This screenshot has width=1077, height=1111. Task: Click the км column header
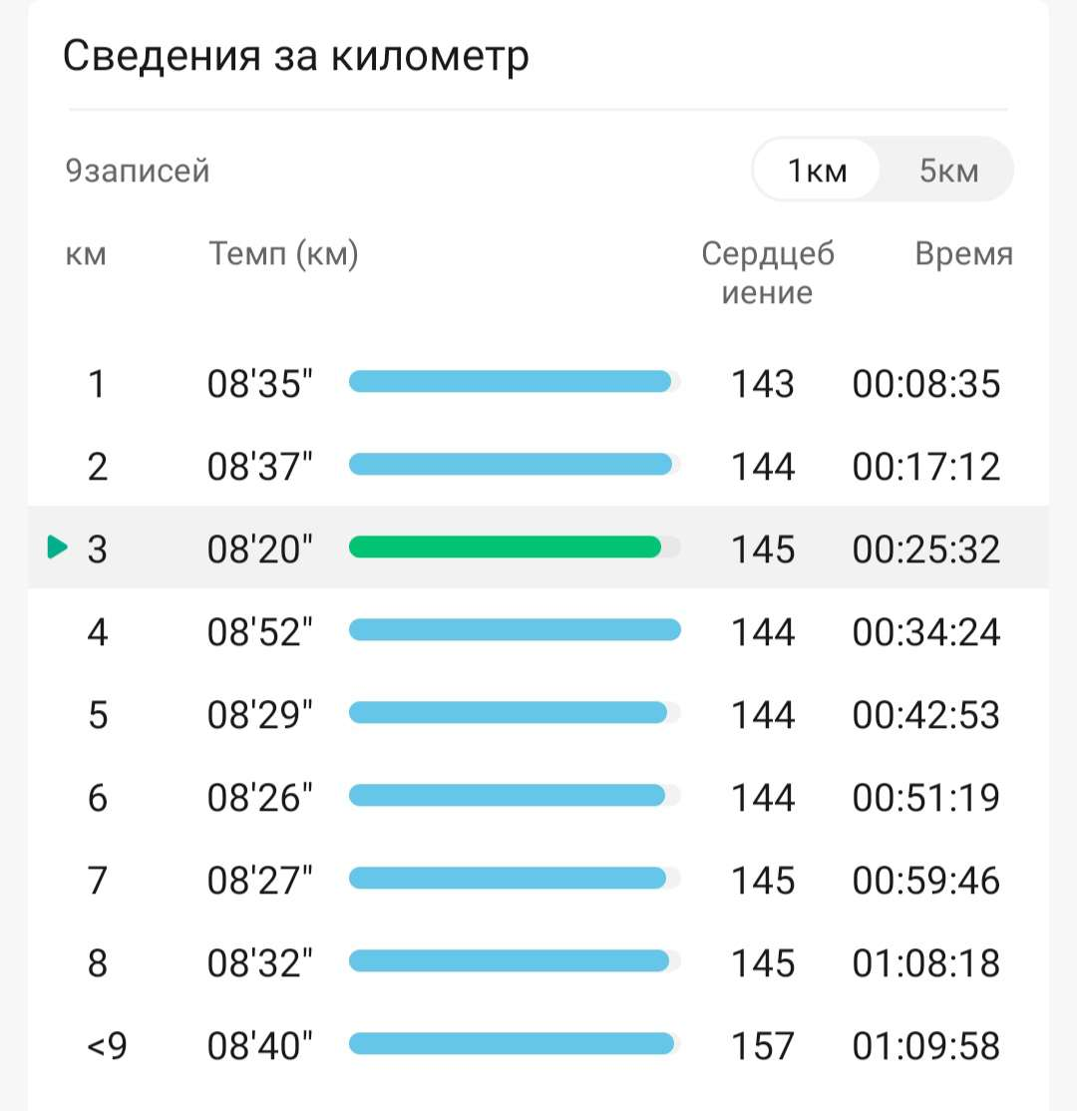tap(86, 254)
